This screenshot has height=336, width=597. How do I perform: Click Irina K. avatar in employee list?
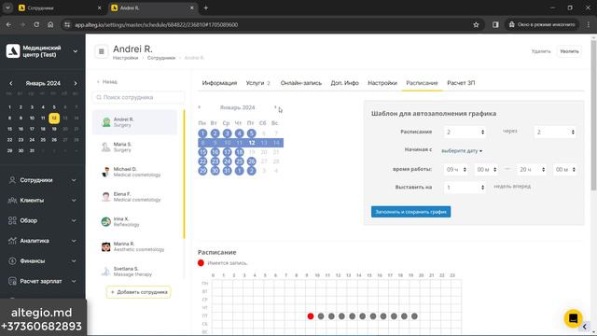point(105,222)
